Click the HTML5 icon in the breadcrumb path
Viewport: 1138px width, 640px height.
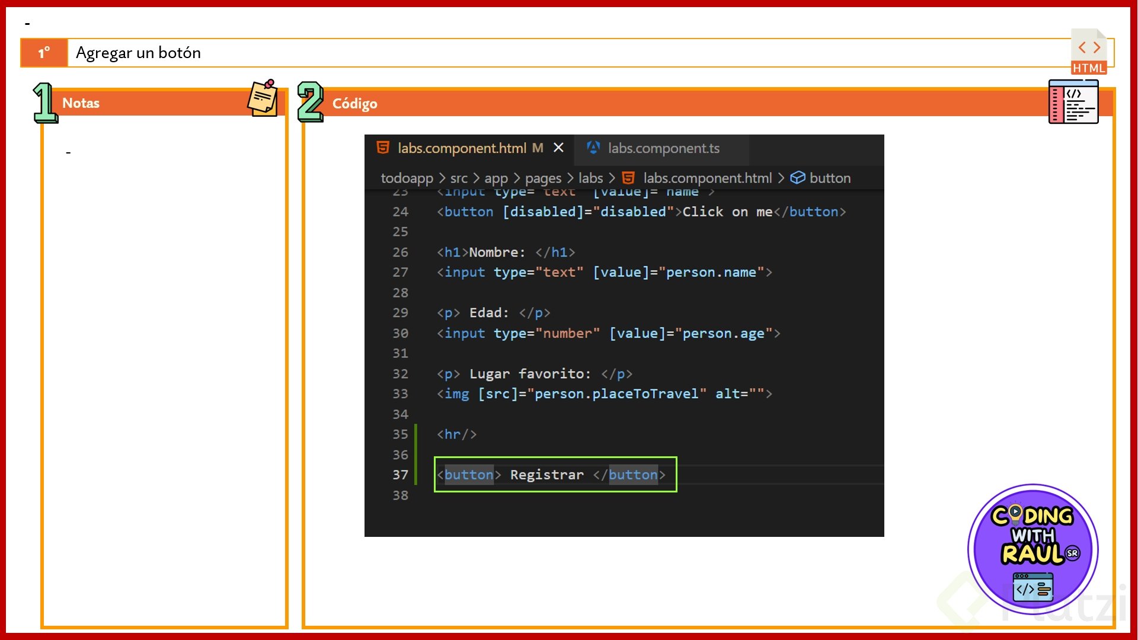pos(628,178)
